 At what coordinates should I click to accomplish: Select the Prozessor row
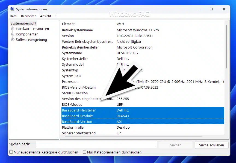tap(82, 81)
